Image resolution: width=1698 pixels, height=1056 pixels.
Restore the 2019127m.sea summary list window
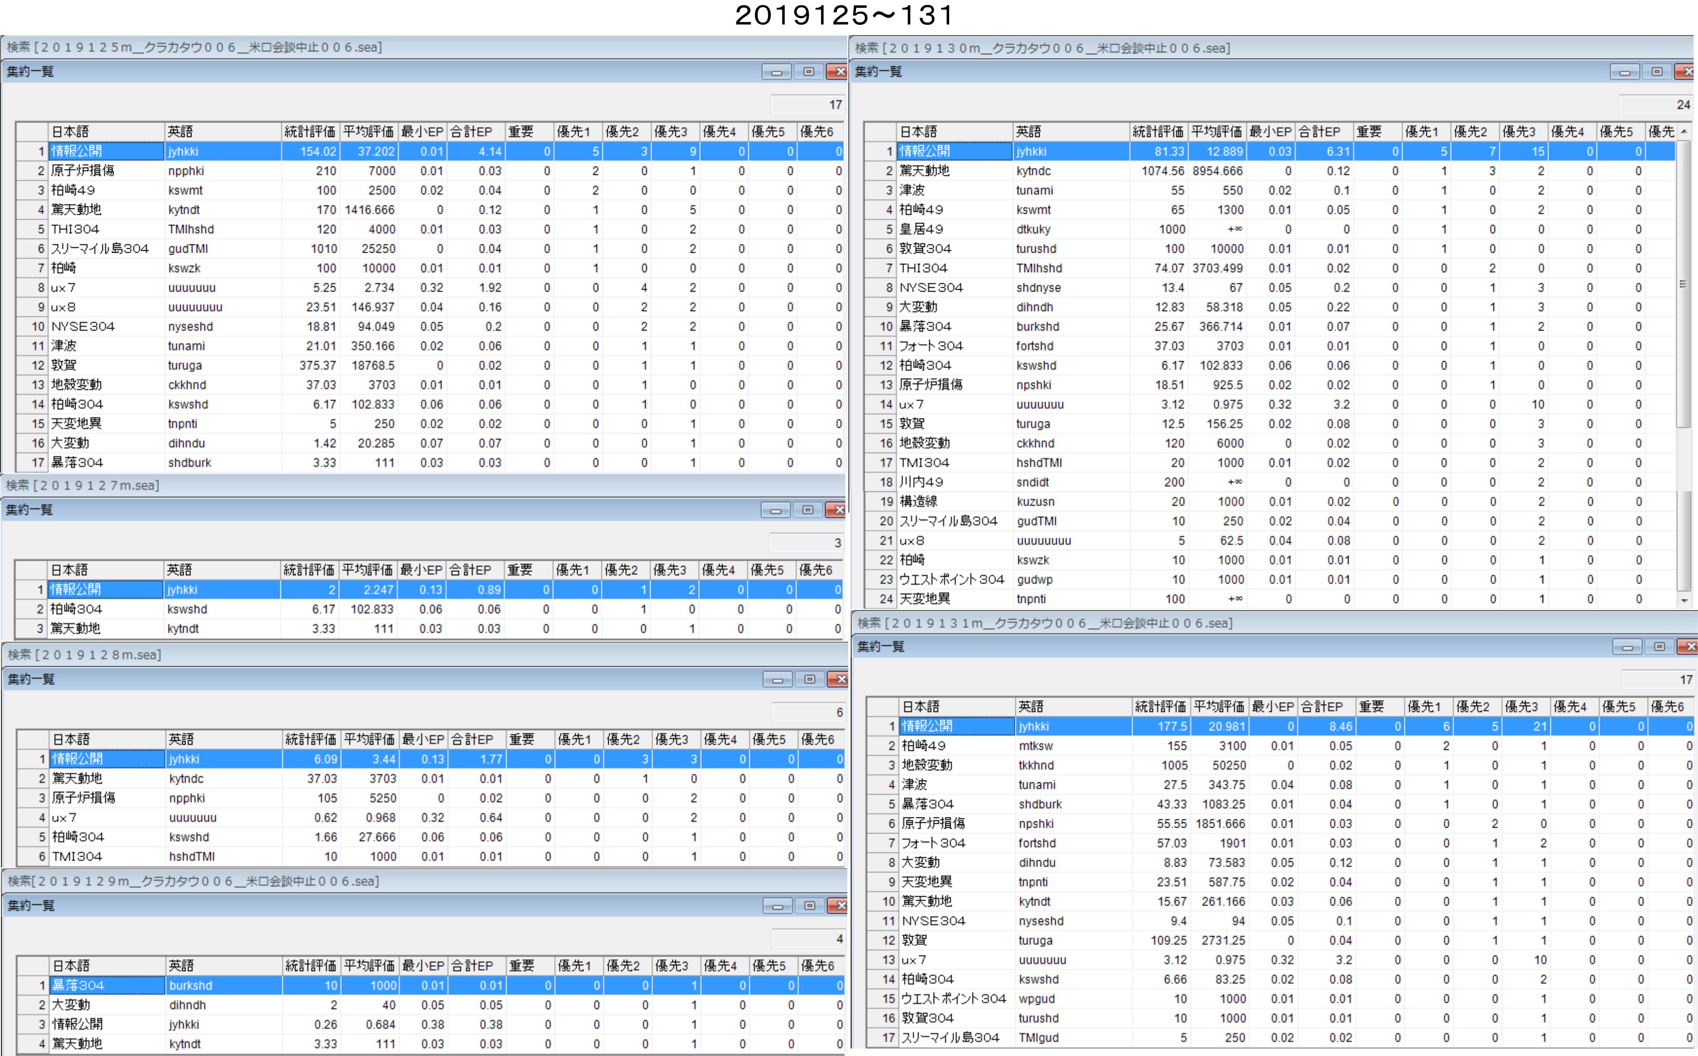coord(807,510)
